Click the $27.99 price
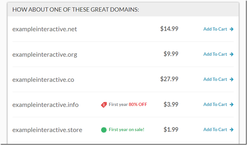The image size is (247, 145). [x=169, y=79]
